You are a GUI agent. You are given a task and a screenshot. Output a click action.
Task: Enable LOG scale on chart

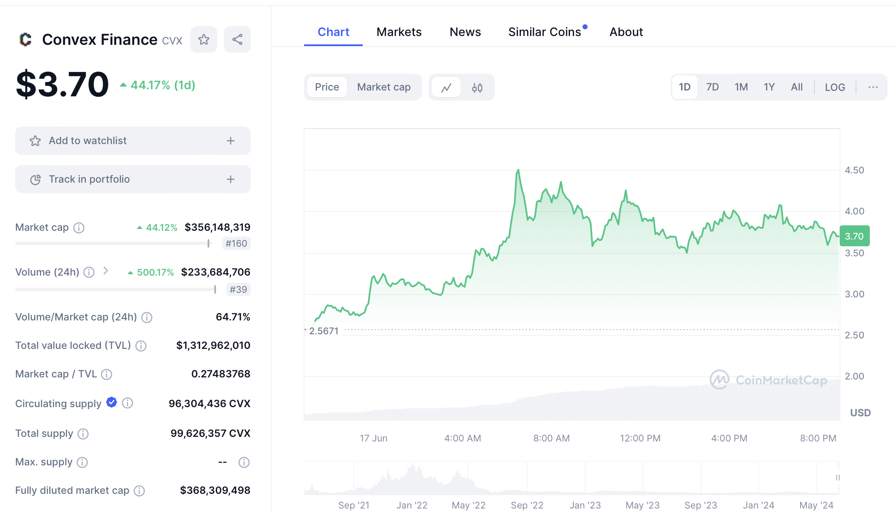[x=835, y=87]
